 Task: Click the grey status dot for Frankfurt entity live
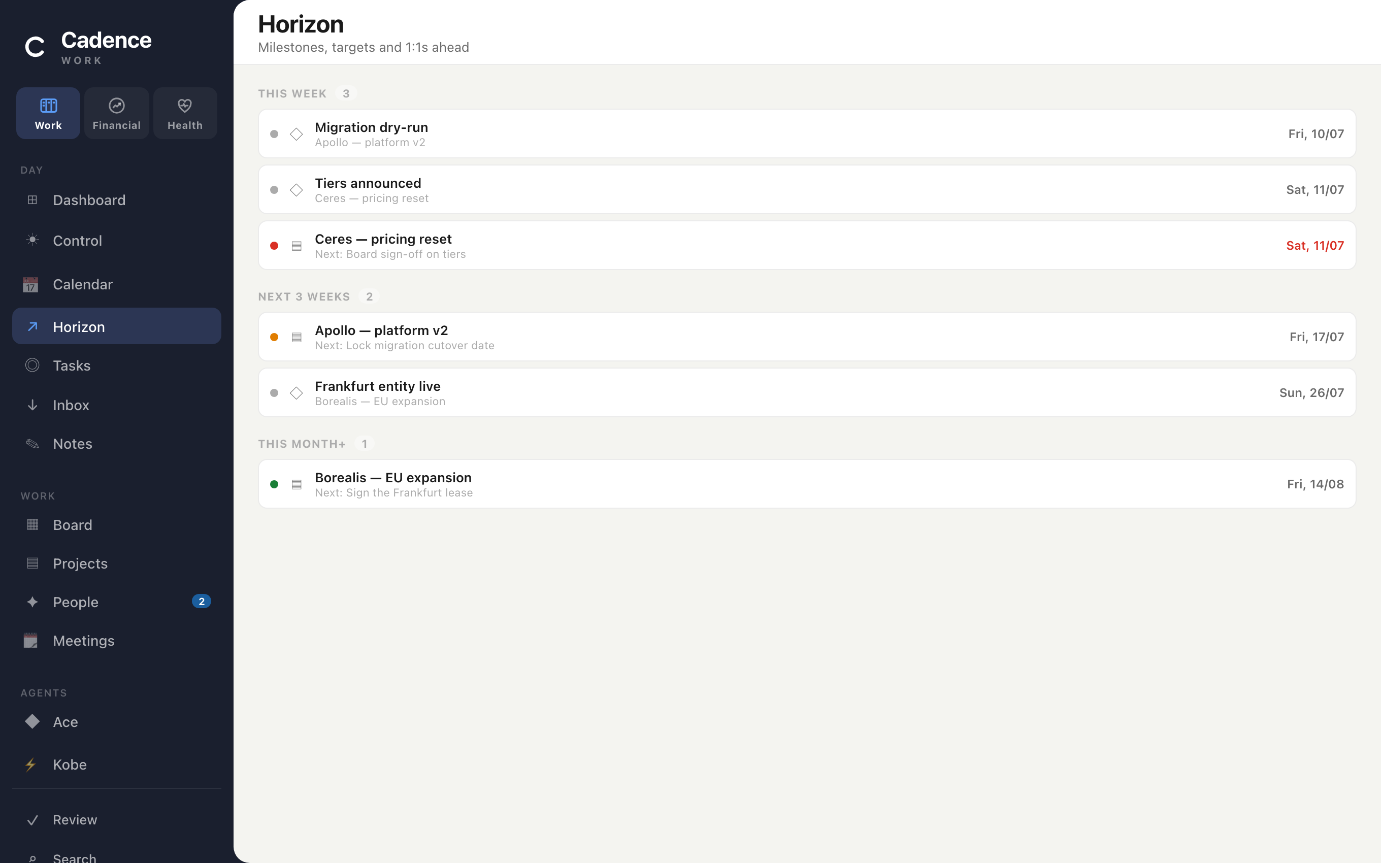click(x=274, y=393)
